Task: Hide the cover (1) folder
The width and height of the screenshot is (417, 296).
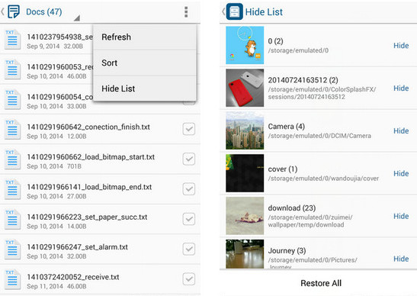Action: [401, 173]
